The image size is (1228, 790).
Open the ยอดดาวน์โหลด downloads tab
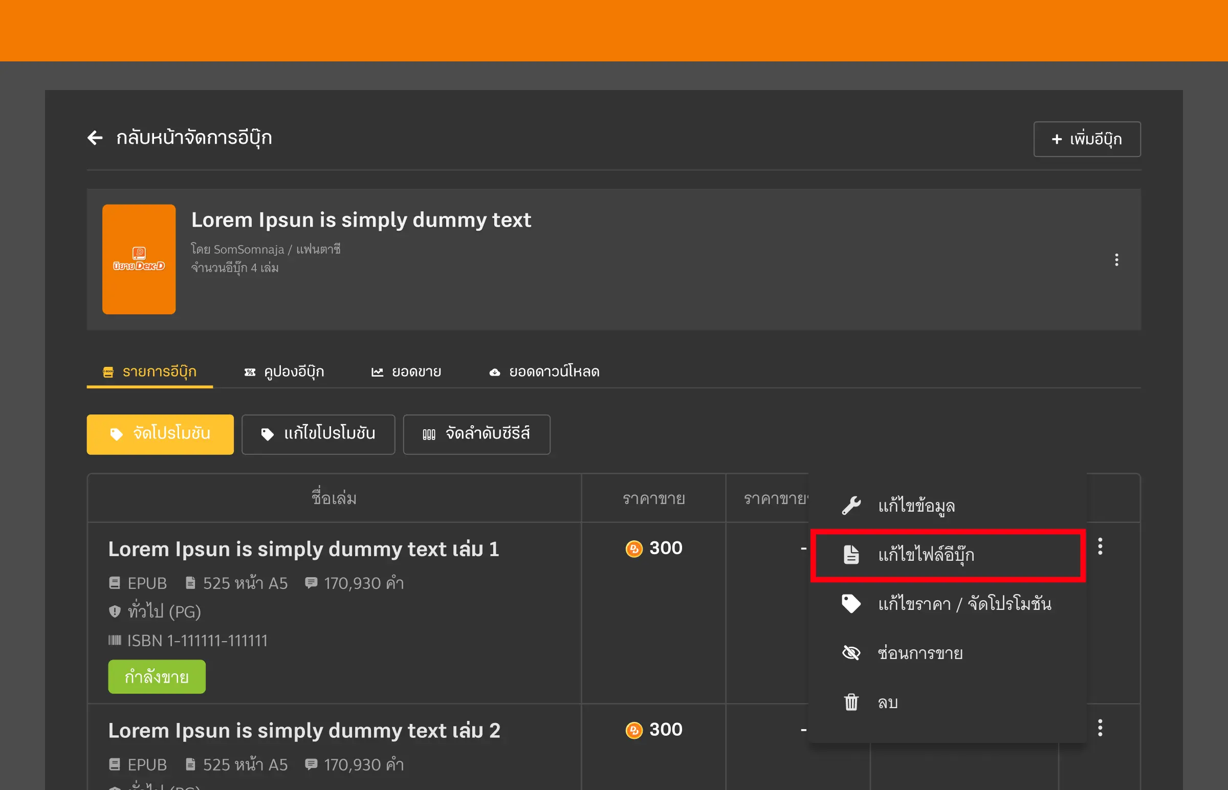pyautogui.click(x=544, y=371)
